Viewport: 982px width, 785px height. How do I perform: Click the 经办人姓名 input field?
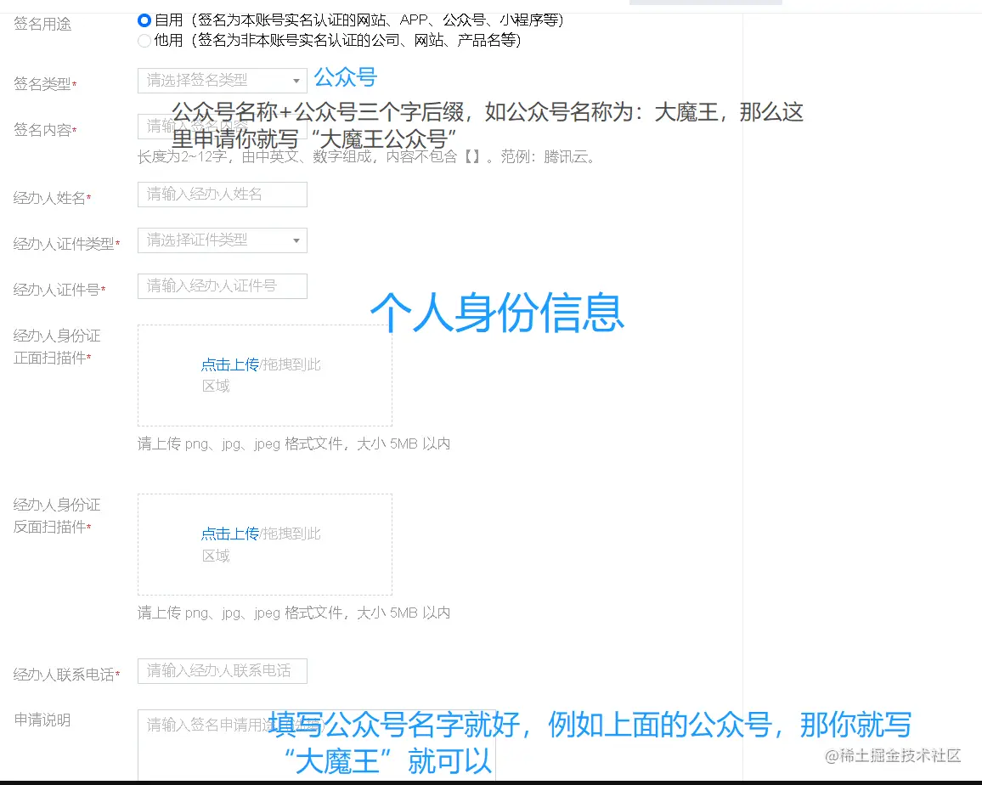221,195
